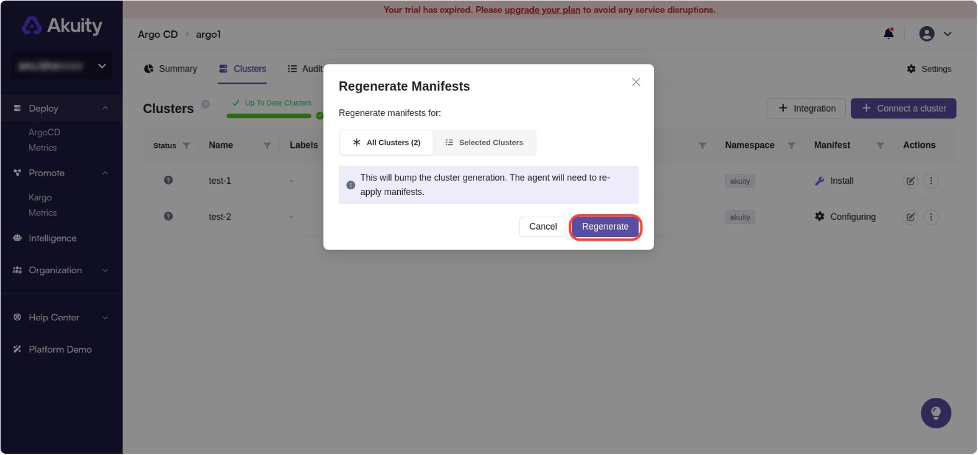978x455 pixels.
Task: Click the Install wrench icon for test-1
Action: [820, 181]
